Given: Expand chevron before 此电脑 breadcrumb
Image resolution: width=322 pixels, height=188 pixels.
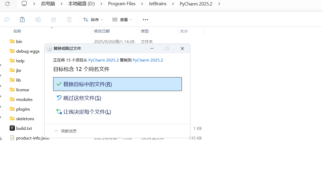Looking at the screenshot, I should point(34,4).
